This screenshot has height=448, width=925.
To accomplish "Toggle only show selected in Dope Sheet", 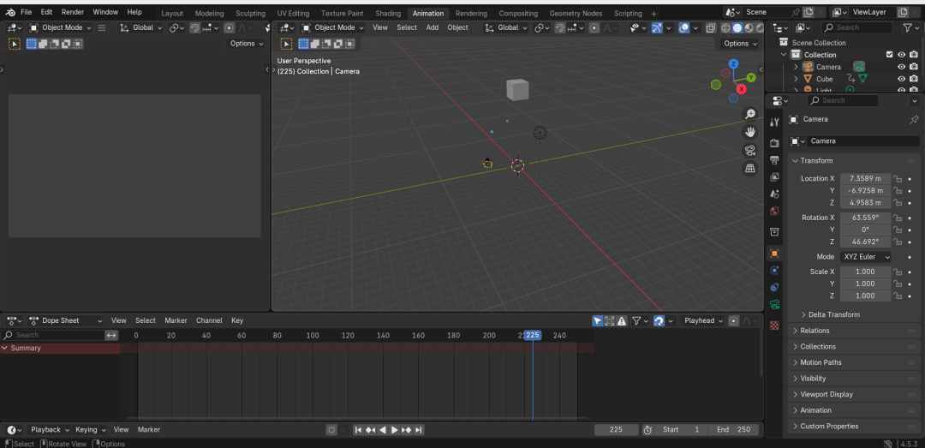I will tap(598, 320).
